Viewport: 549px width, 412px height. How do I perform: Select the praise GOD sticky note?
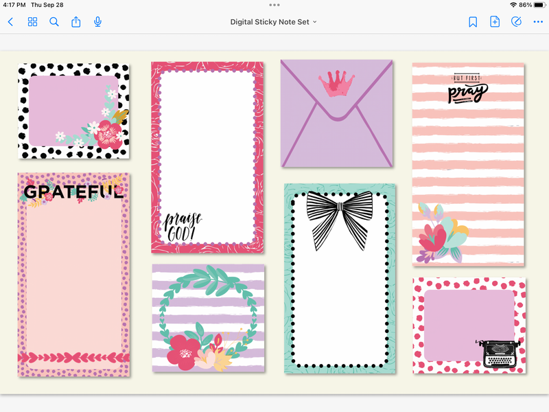pyautogui.click(x=207, y=158)
